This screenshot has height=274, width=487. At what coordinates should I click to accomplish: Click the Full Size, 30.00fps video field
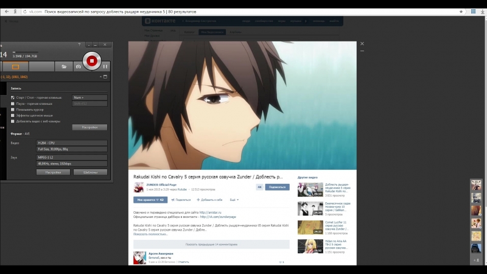72,149
